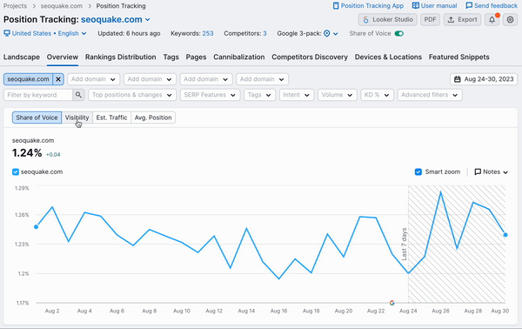The width and height of the screenshot is (522, 329).
Task: Open the User manual book icon link
Action: tap(416, 6)
